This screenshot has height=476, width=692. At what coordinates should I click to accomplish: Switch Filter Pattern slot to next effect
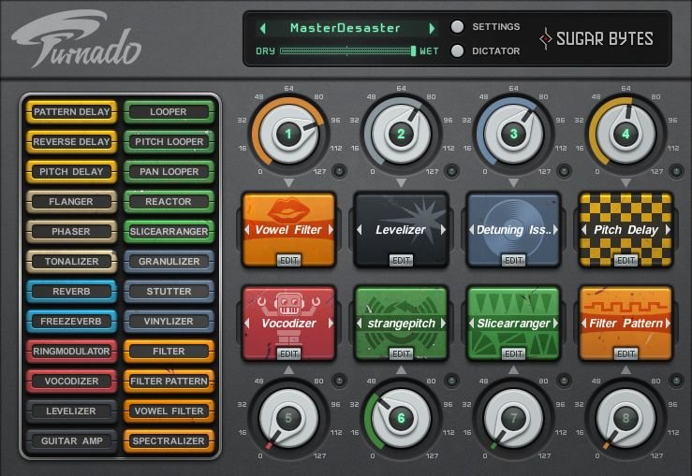click(x=667, y=325)
